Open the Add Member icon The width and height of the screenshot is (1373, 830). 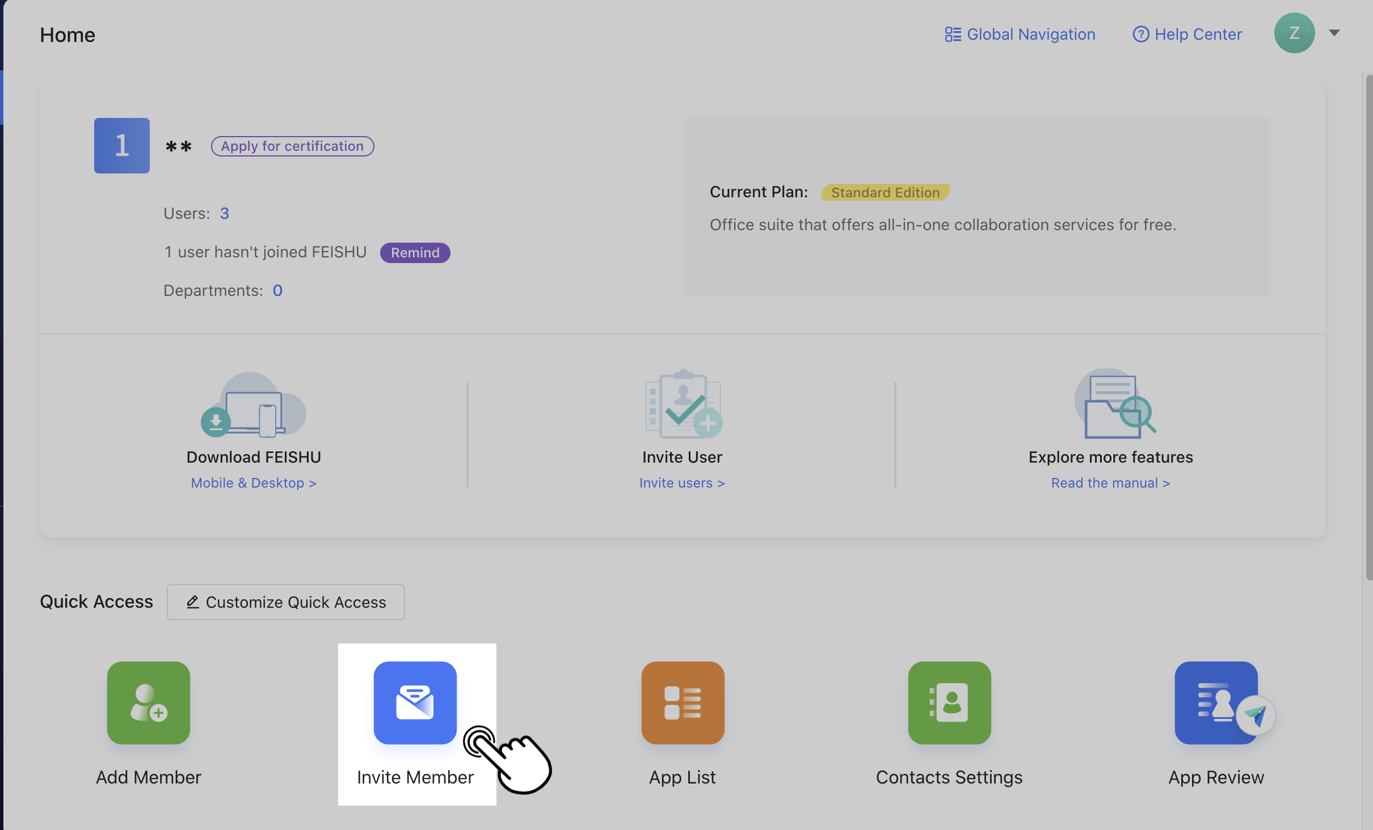148,703
